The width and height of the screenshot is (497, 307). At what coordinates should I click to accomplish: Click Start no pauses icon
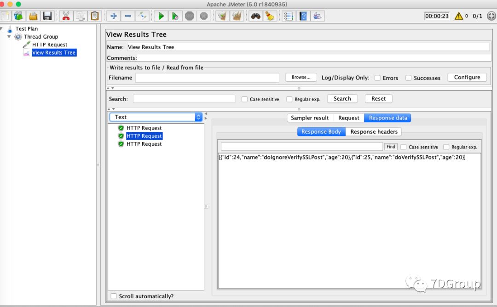[x=175, y=16]
